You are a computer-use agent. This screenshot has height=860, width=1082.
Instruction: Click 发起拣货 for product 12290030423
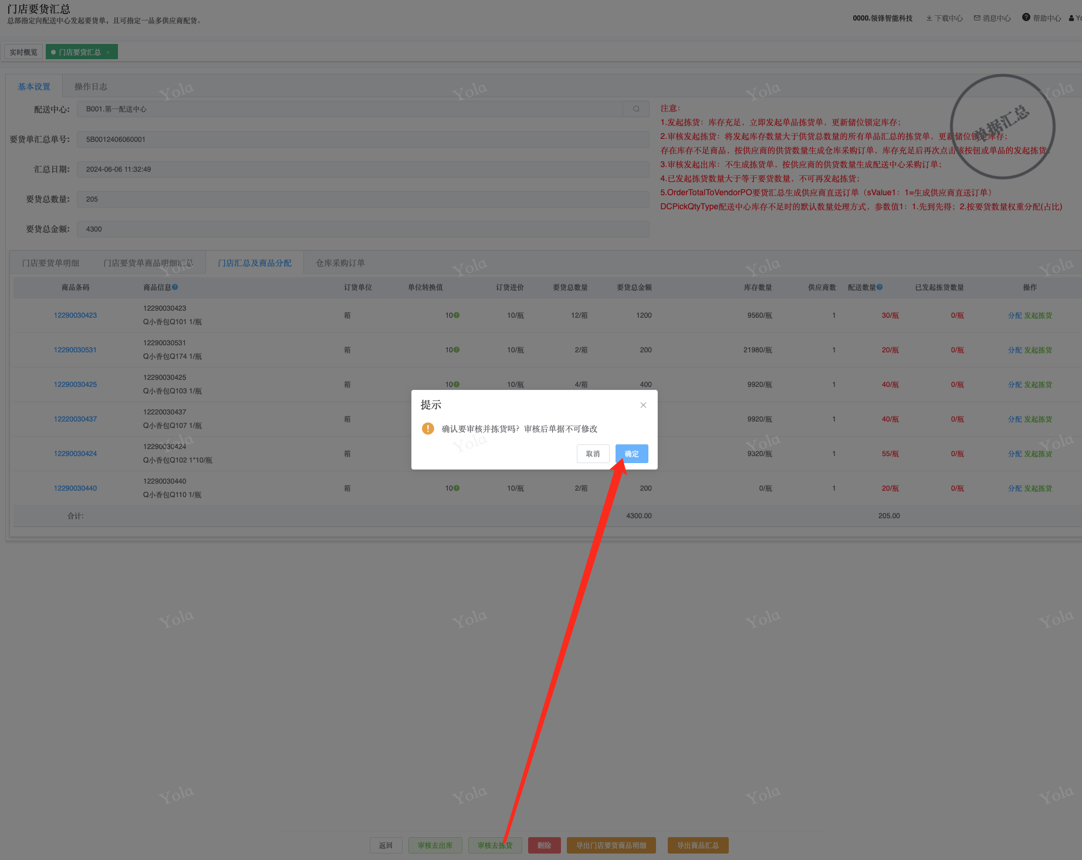(1039, 315)
